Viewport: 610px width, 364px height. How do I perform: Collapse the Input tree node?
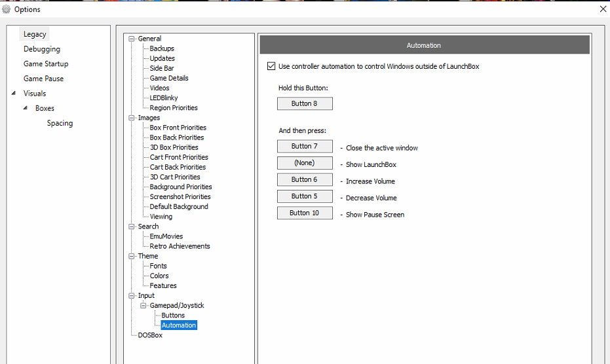point(132,295)
